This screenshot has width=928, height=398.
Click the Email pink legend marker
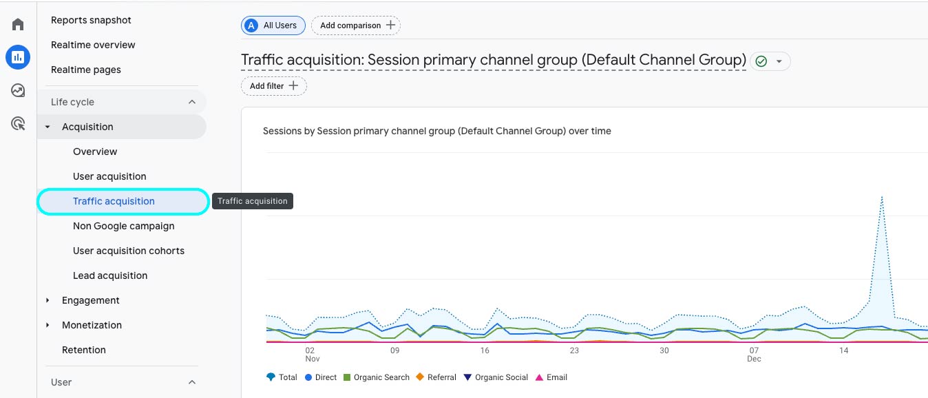[539, 377]
